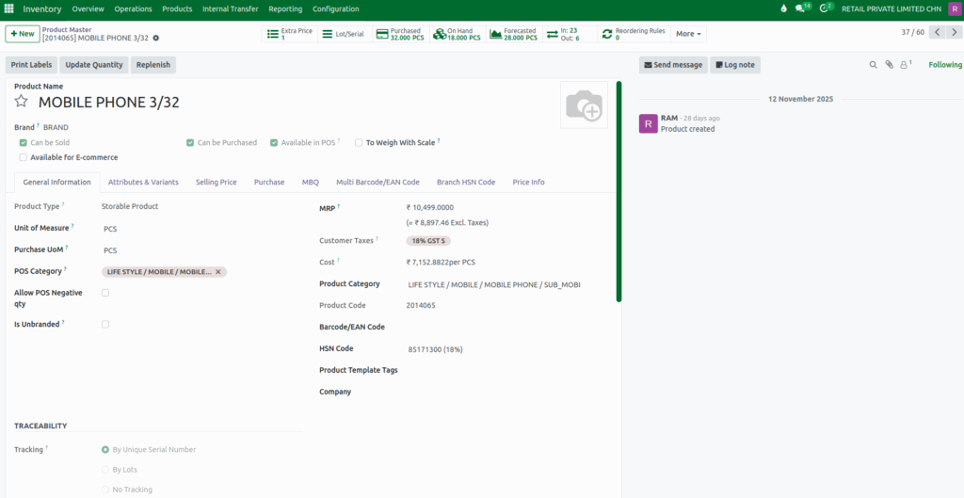
Task: Click the paperclip attachments icon
Action: point(889,65)
